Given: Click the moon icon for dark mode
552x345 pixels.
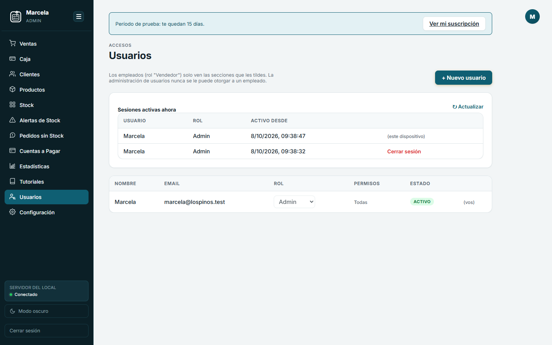Looking at the screenshot, I should point(13,311).
